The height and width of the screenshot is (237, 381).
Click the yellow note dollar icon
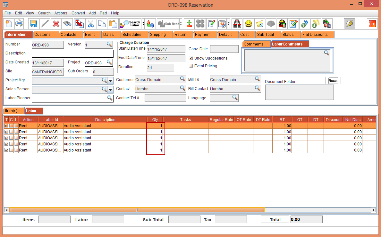316,24
